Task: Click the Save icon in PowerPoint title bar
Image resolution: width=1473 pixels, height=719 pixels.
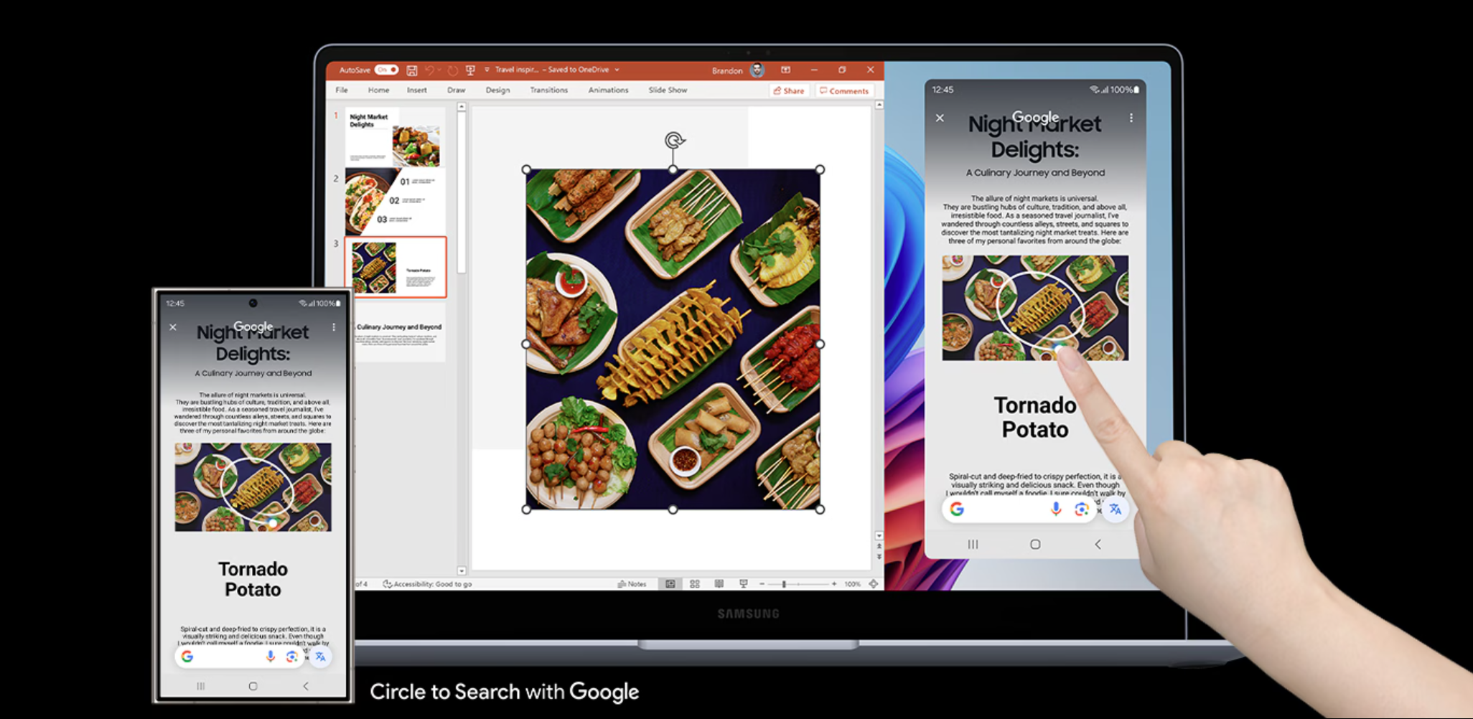Action: 412,70
